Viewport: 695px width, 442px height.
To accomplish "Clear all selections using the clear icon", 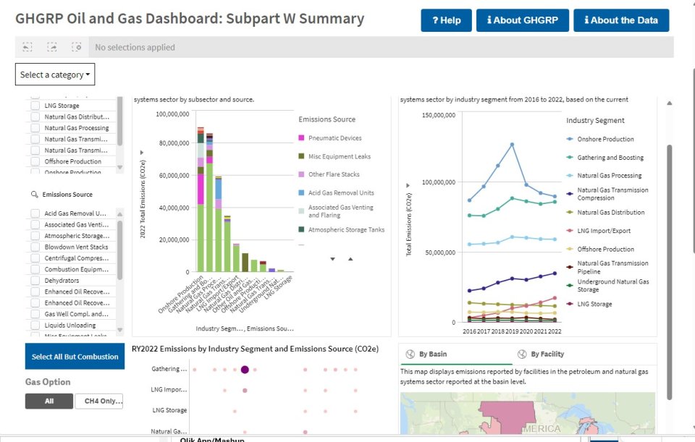I will (x=77, y=46).
